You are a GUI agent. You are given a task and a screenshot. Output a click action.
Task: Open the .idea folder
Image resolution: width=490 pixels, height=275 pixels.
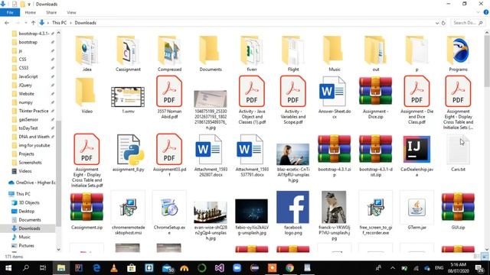tap(87, 53)
